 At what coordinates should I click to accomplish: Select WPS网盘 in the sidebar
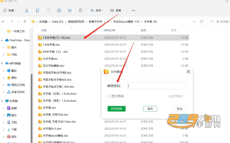[x=13, y=63]
